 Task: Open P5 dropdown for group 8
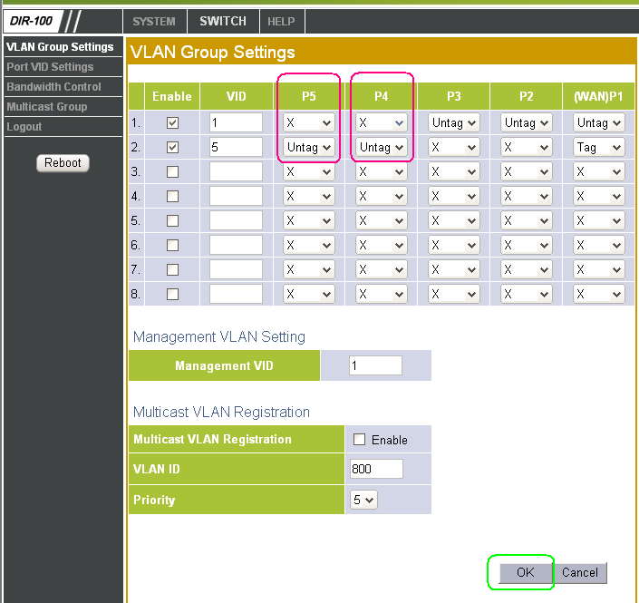[308, 294]
